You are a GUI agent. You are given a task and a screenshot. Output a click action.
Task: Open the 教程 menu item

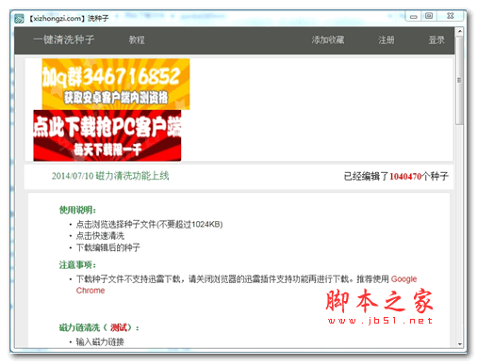click(x=137, y=40)
